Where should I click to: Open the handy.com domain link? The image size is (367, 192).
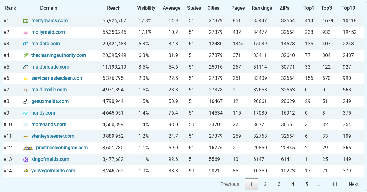(43, 113)
